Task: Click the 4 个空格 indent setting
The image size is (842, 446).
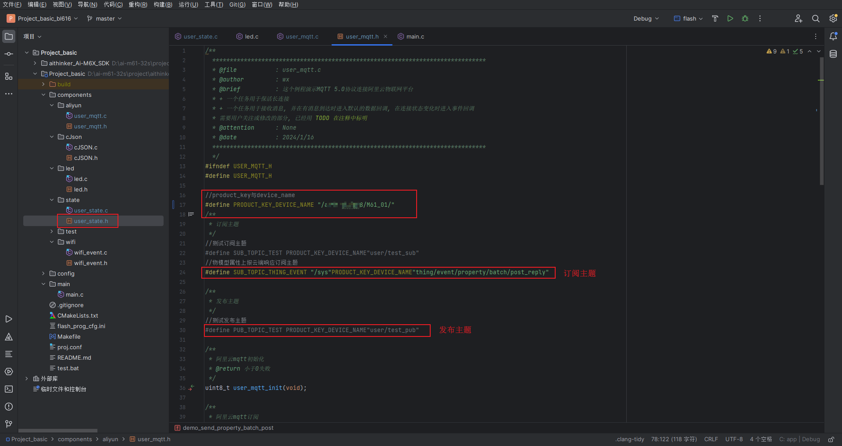Action: pos(761,439)
